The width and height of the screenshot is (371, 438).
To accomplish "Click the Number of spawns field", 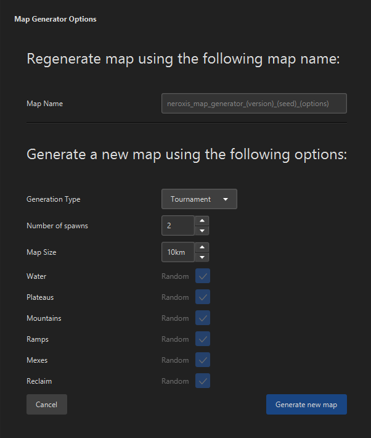I will (178, 225).
